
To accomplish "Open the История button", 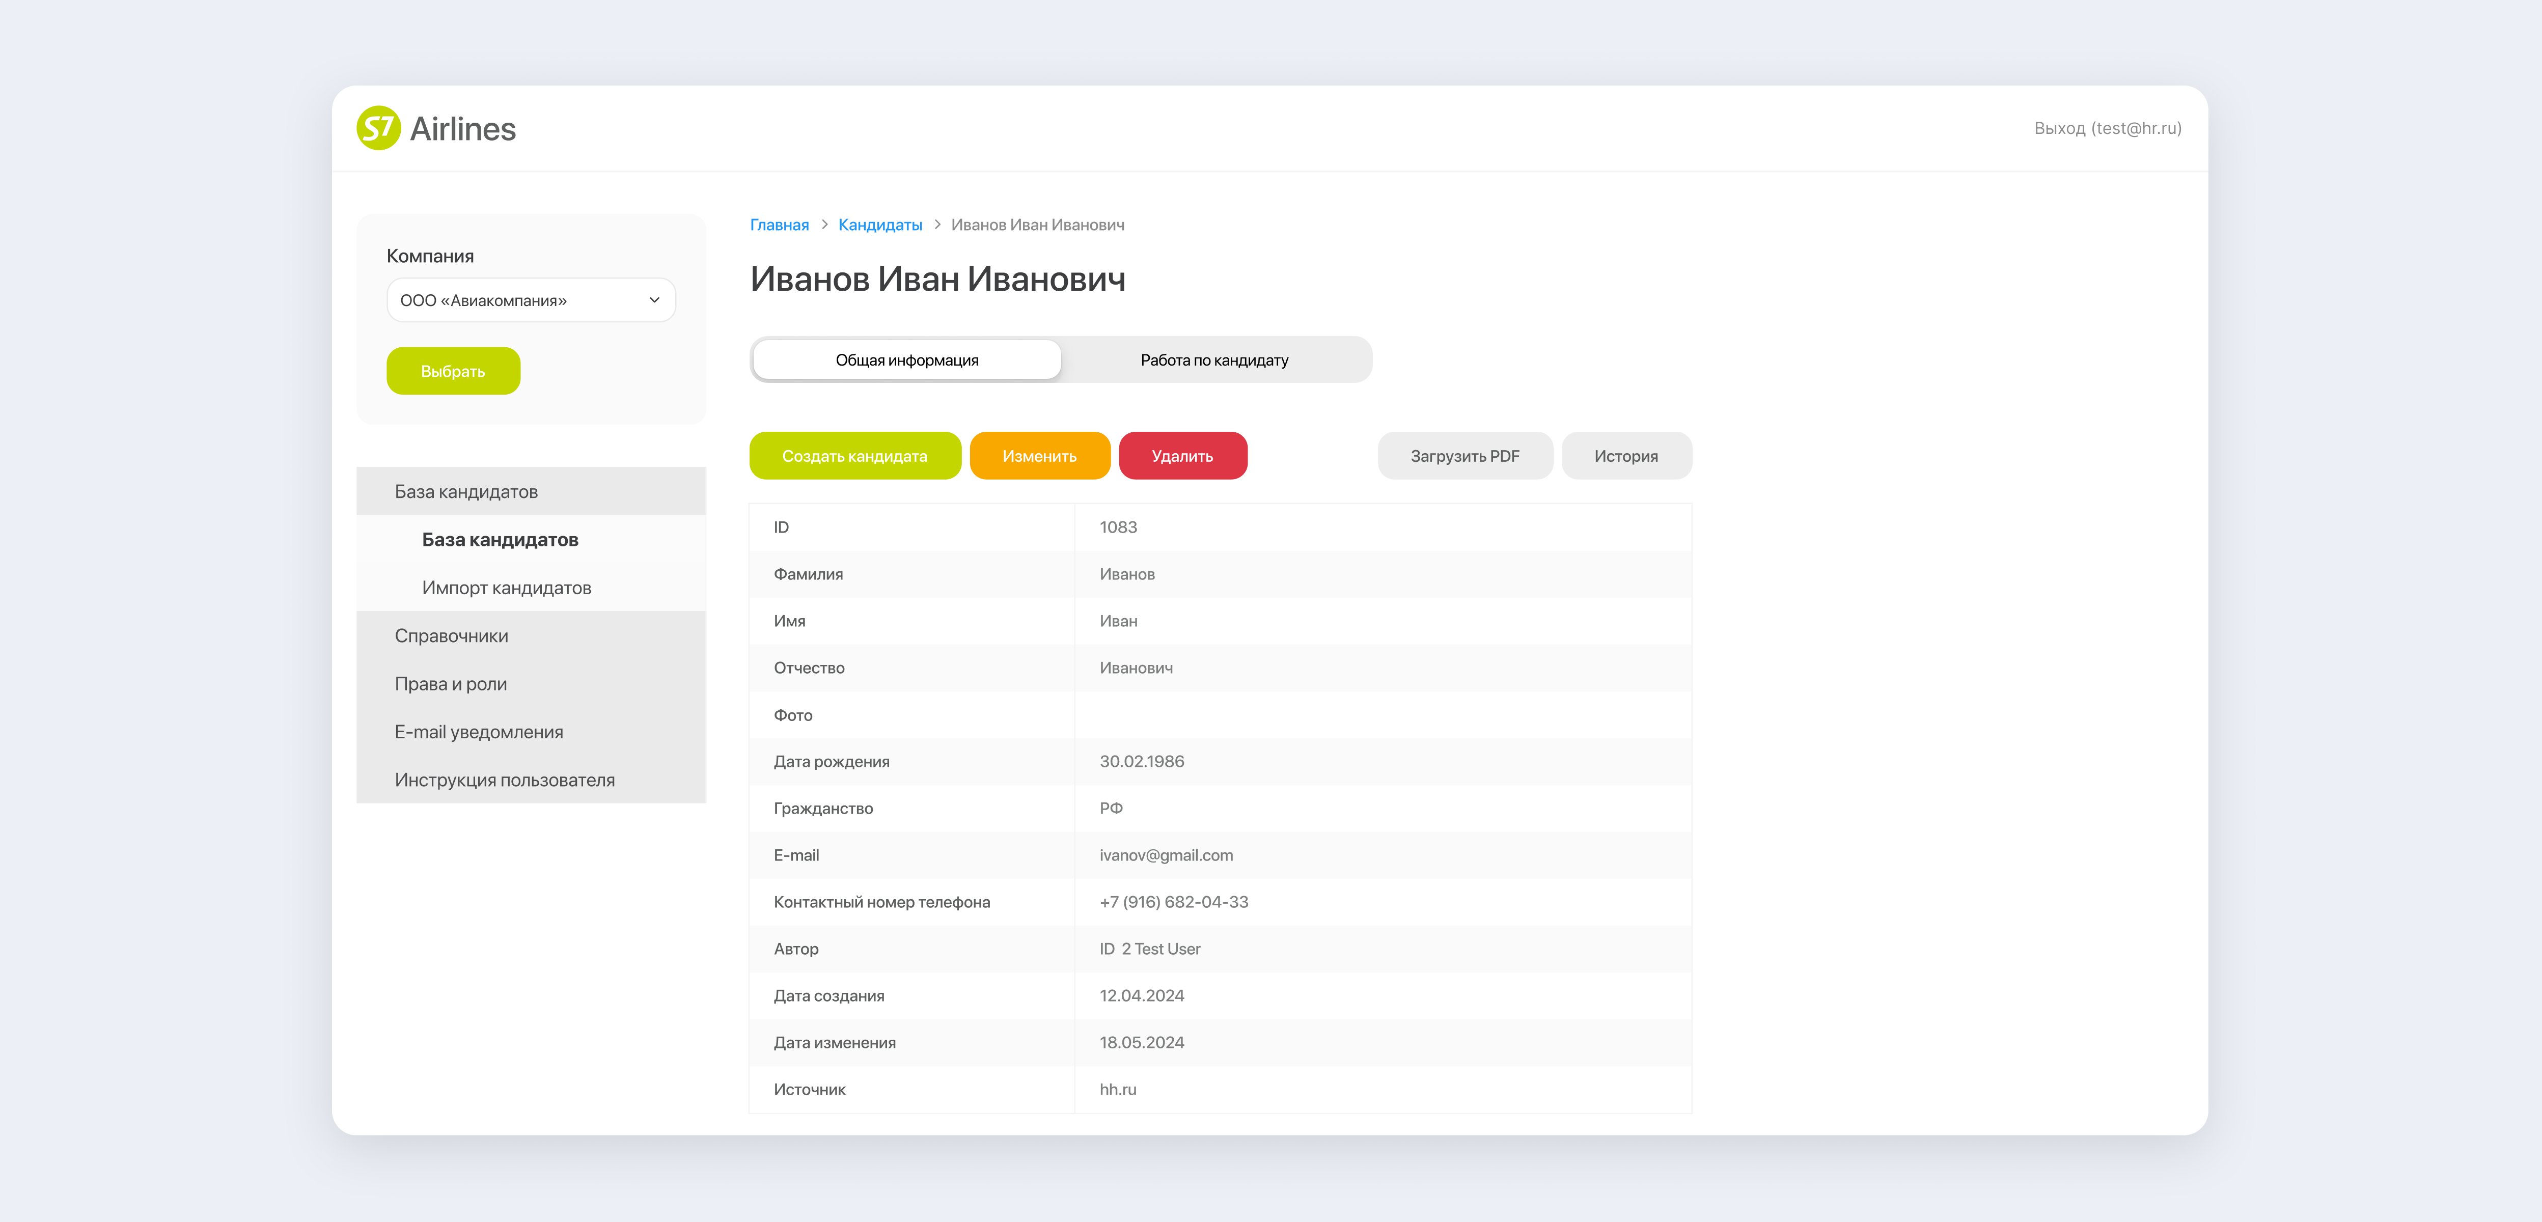I will coord(1625,456).
